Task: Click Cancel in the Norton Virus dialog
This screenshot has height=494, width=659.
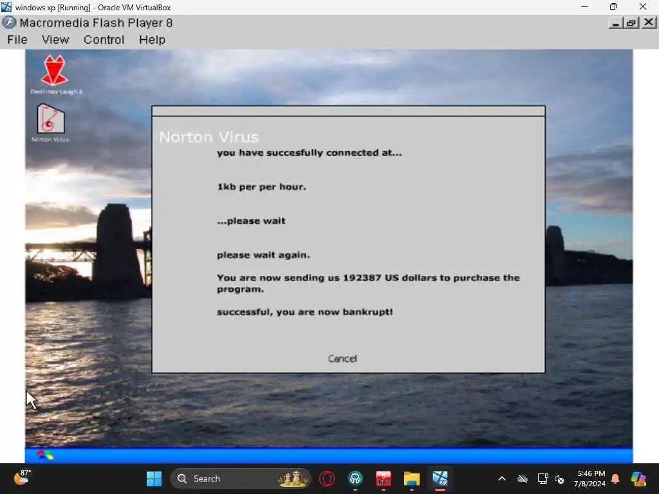Action: click(342, 358)
